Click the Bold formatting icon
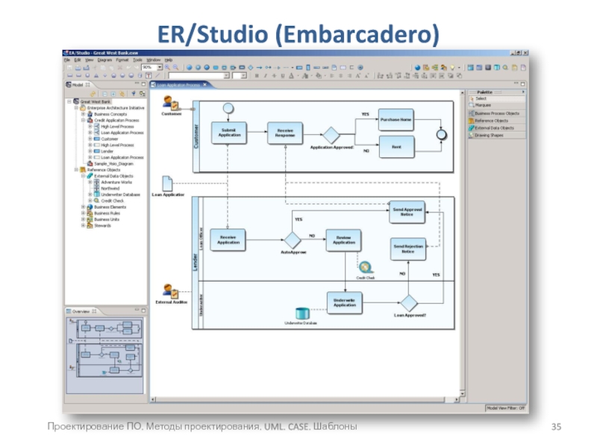 click(257, 76)
